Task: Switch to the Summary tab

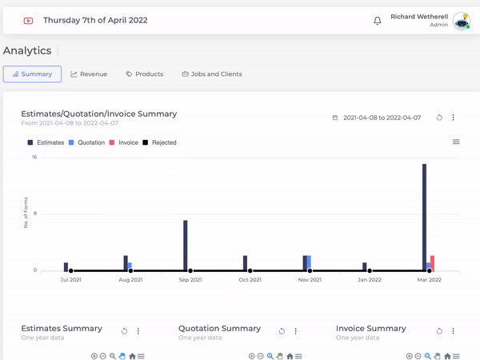Action: coord(32,74)
